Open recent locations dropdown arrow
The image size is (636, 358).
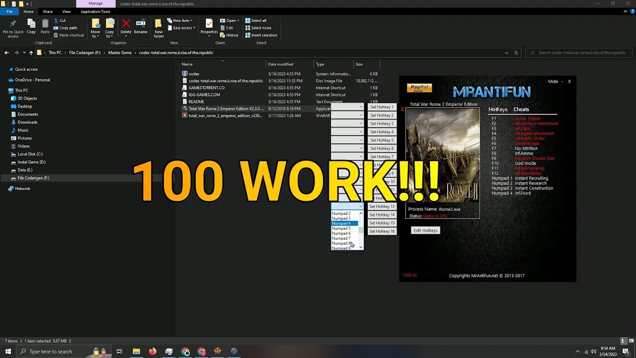[24, 53]
